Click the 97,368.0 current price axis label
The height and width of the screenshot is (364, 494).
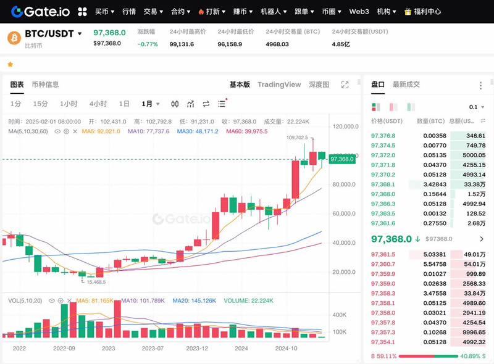(x=342, y=159)
